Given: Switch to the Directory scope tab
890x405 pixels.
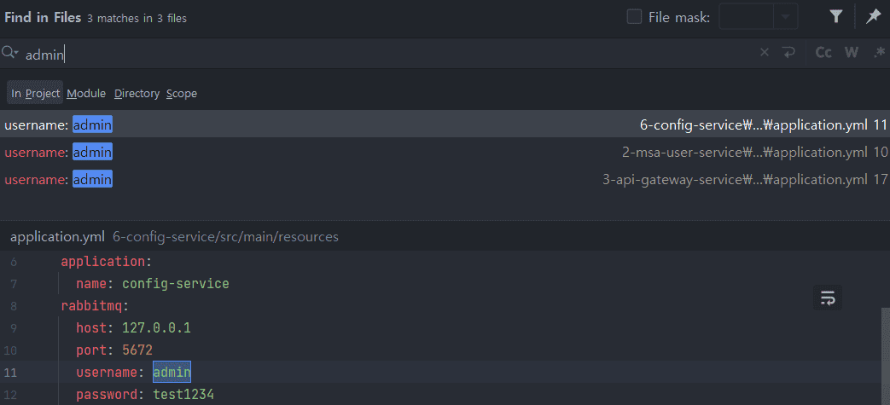Looking at the screenshot, I should coord(137,94).
